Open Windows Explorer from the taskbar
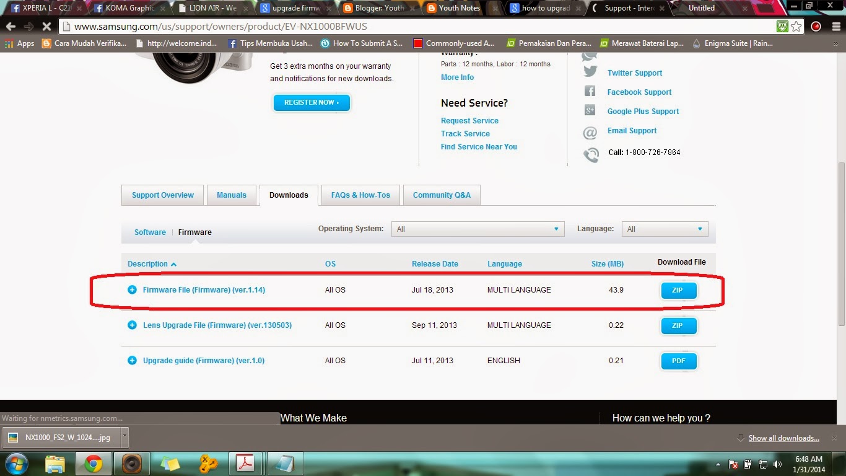 pos(55,464)
